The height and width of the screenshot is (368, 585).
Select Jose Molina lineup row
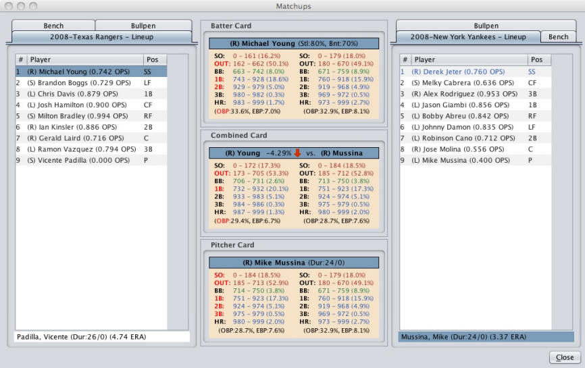click(476, 149)
